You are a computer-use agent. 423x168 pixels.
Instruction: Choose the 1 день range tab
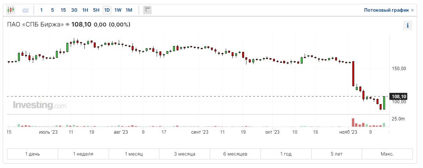pyautogui.click(x=33, y=154)
